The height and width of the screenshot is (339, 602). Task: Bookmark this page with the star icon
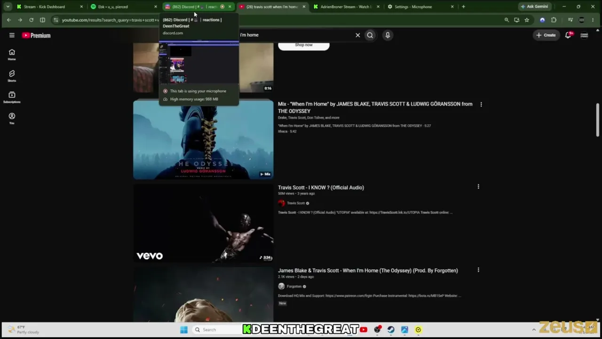[x=527, y=20]
